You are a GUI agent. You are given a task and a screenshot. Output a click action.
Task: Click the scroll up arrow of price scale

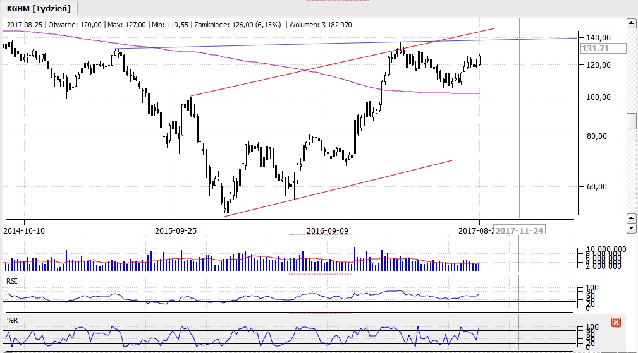[x=631, y=25]
